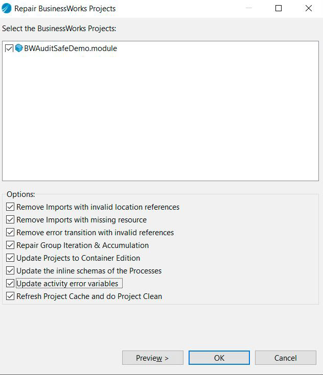323x375 pixels.
Task: Confirm repair with the OK button
Action: pyautogui.click(x=219, y=358)
